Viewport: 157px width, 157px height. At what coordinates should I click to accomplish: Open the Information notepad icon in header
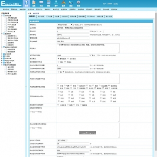pos(34,3)
